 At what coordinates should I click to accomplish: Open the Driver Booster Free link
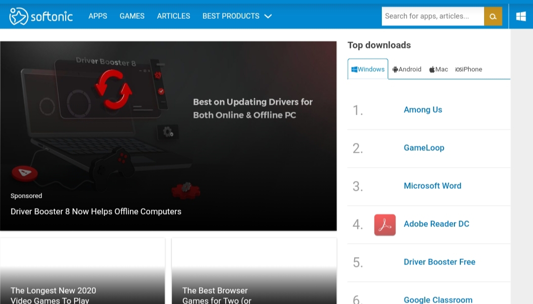[x=440, y=262]
